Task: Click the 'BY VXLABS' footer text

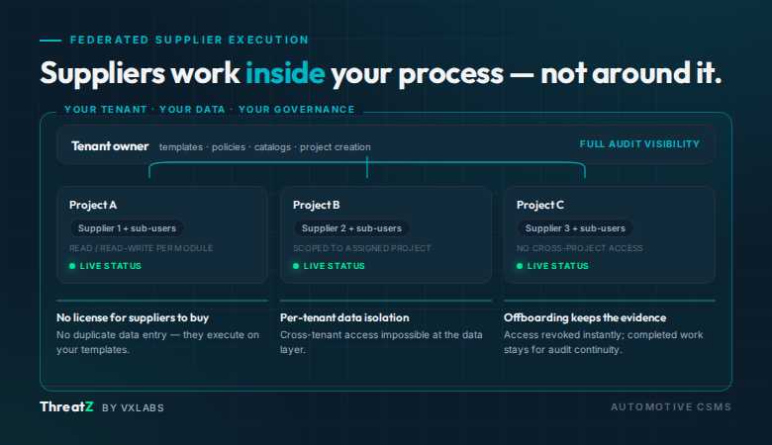Action: coord(133,407)
